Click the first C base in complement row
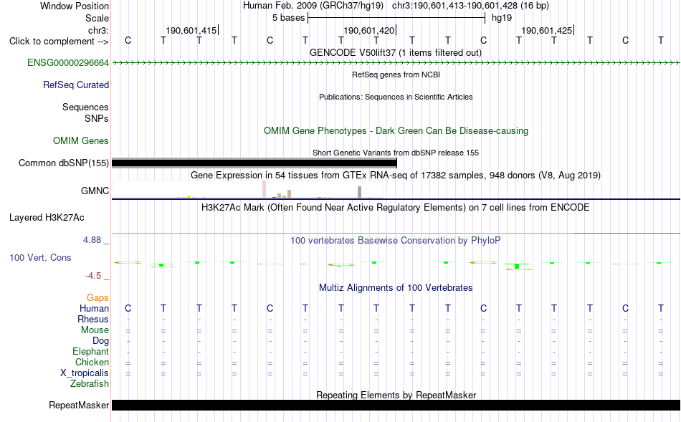This screenshot has height=422, width=681. [128, 40]
